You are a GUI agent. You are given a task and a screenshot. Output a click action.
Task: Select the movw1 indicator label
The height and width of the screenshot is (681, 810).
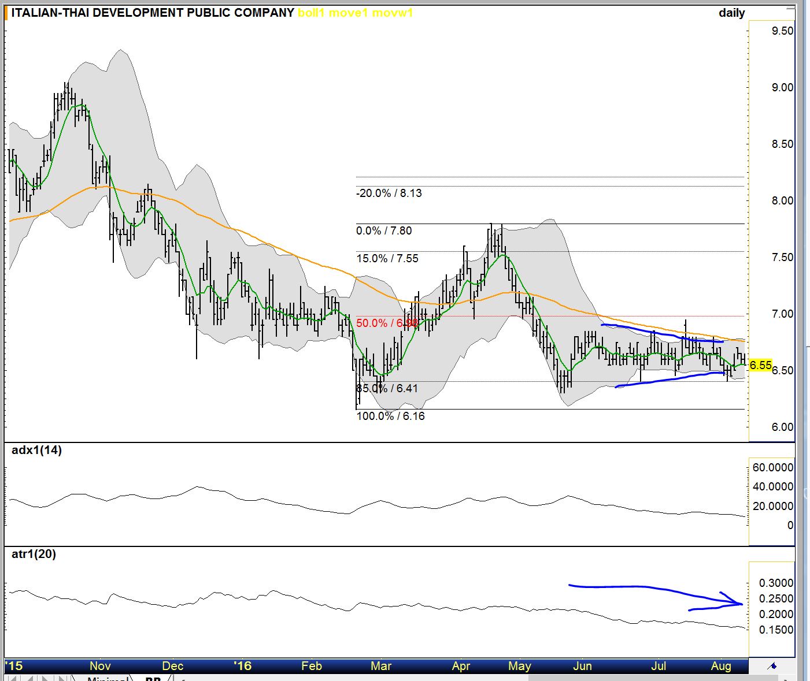point(393,13)
